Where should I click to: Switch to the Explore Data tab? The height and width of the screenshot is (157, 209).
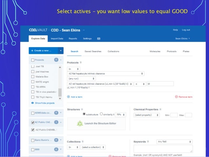[x=38, y=39]
